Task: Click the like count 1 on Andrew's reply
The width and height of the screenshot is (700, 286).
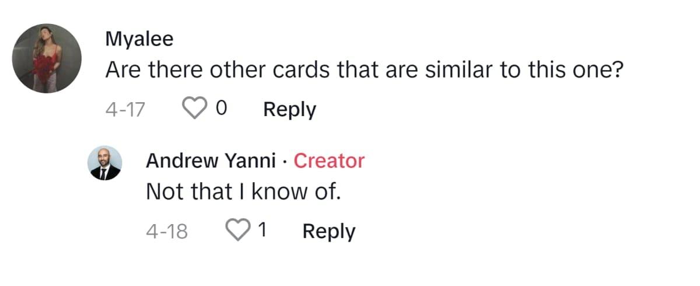Action: tap(262, 232)
